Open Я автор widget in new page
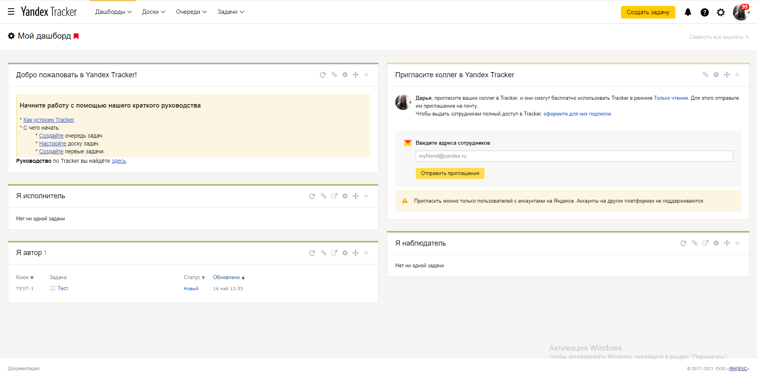This screenshot has width=757, height=380. tap(334, 253)
